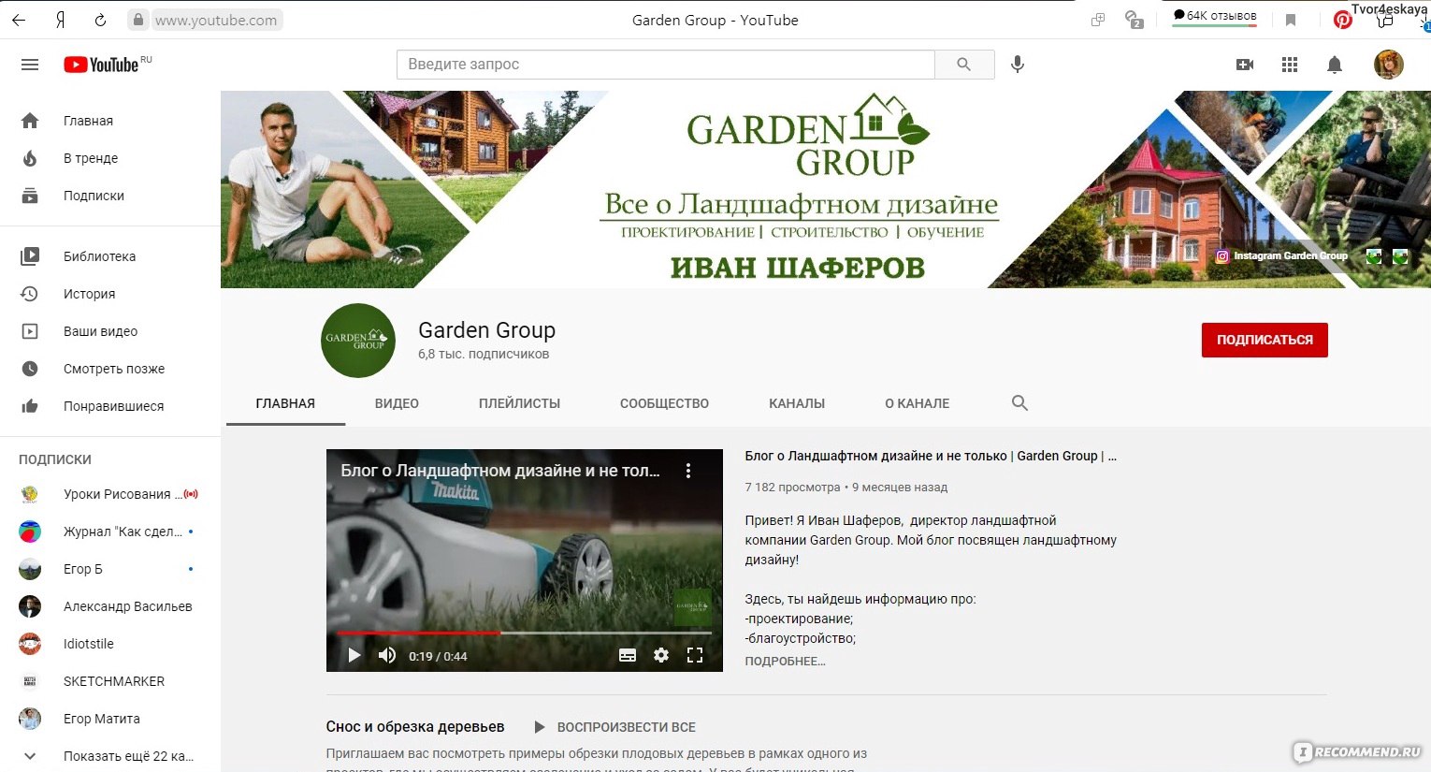Viewport: 1431px width, 772px height.
Task: Open the YouTube apps grid
Action: pyautogui.click(x=1290, y=65)
